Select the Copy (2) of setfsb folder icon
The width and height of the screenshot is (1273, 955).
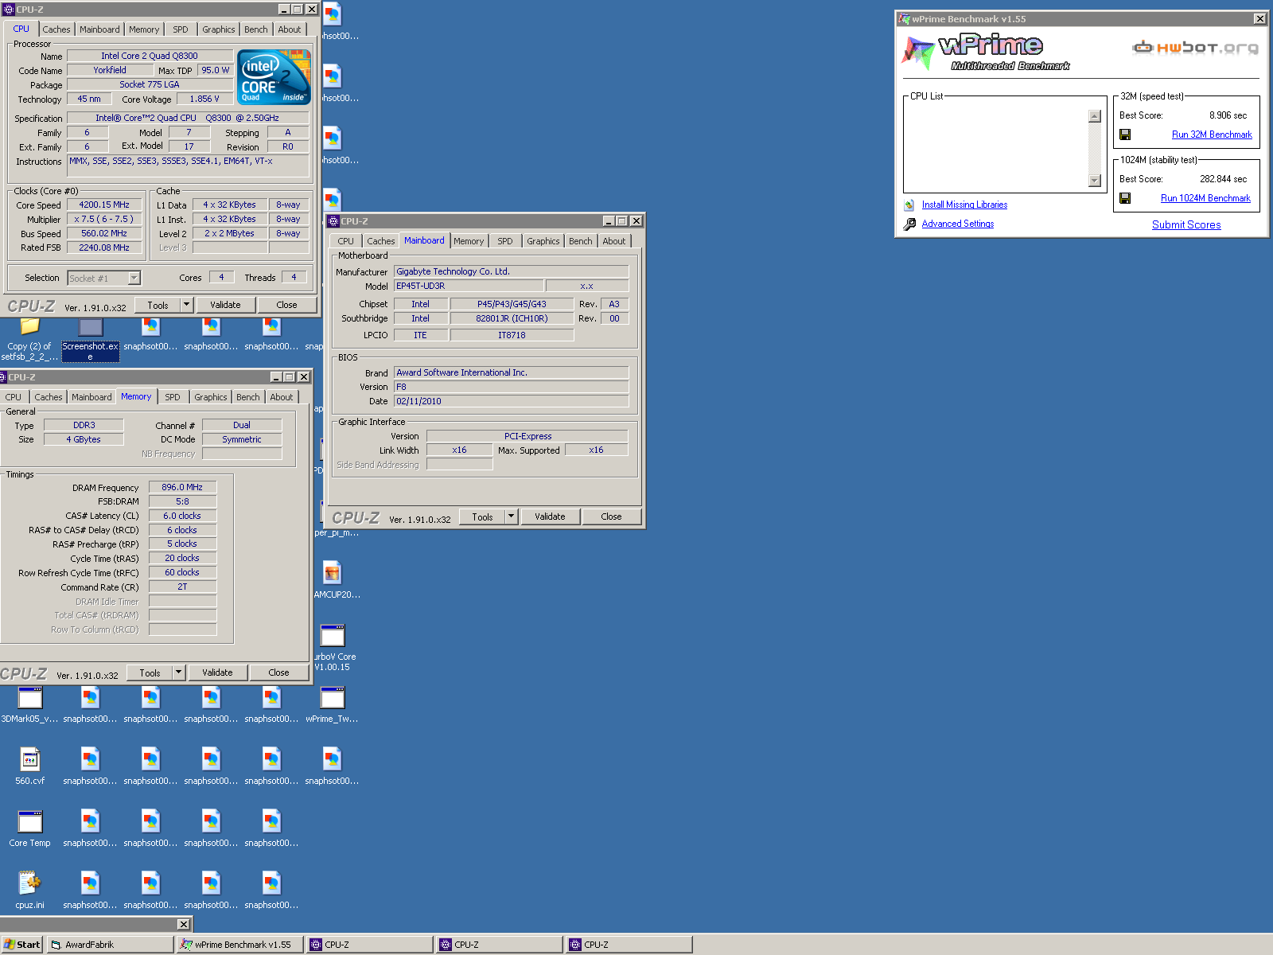pos(29,326)
